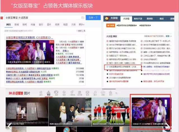Open the 搜索工具 filter dropdown

(81, 31)
